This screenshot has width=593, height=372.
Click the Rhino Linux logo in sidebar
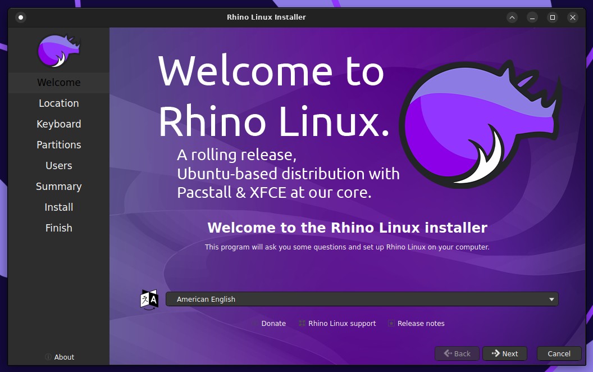[58, 51]
